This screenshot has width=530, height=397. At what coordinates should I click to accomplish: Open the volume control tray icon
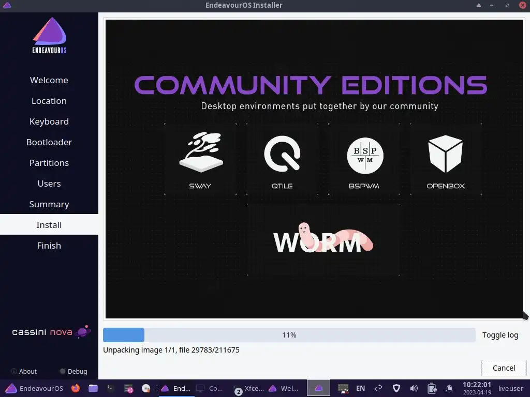tap(414, 388)
